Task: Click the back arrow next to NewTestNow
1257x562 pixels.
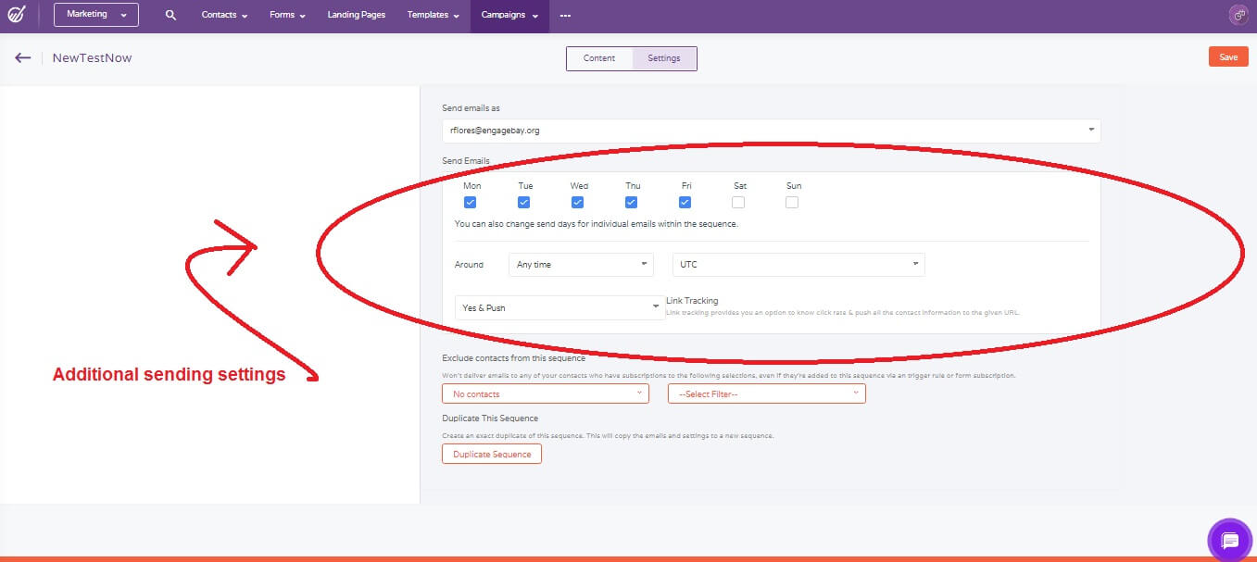Action: (22, 57)
